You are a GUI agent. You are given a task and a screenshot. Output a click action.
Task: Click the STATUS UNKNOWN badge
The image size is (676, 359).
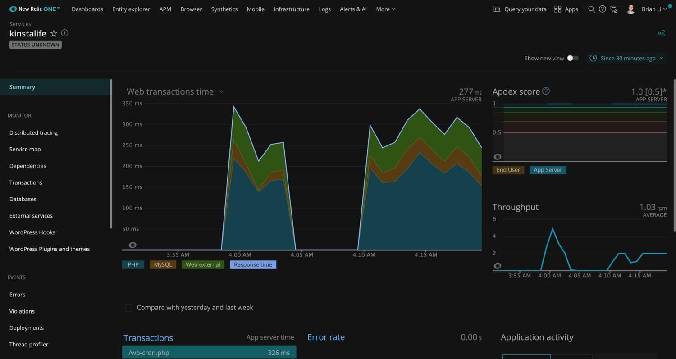pos(36,45)
